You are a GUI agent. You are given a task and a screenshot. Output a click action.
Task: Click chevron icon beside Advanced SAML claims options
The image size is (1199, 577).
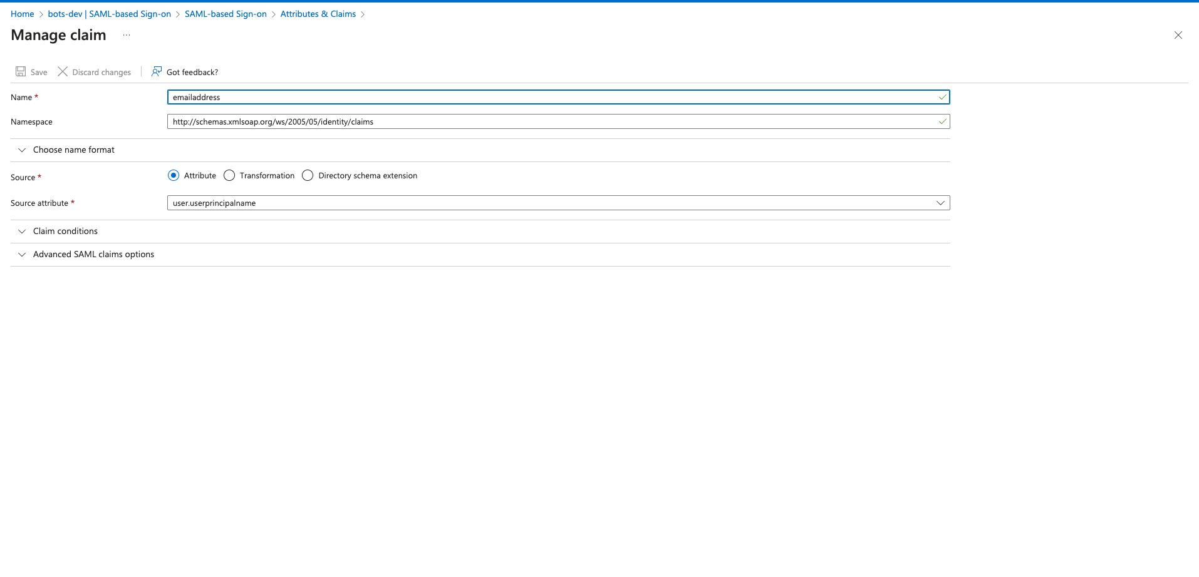(22, 255)
